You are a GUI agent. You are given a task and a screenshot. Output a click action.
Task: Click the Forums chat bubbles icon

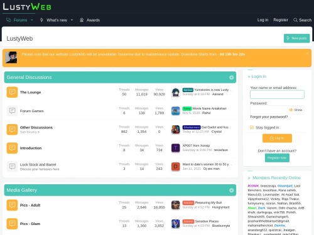9,20
